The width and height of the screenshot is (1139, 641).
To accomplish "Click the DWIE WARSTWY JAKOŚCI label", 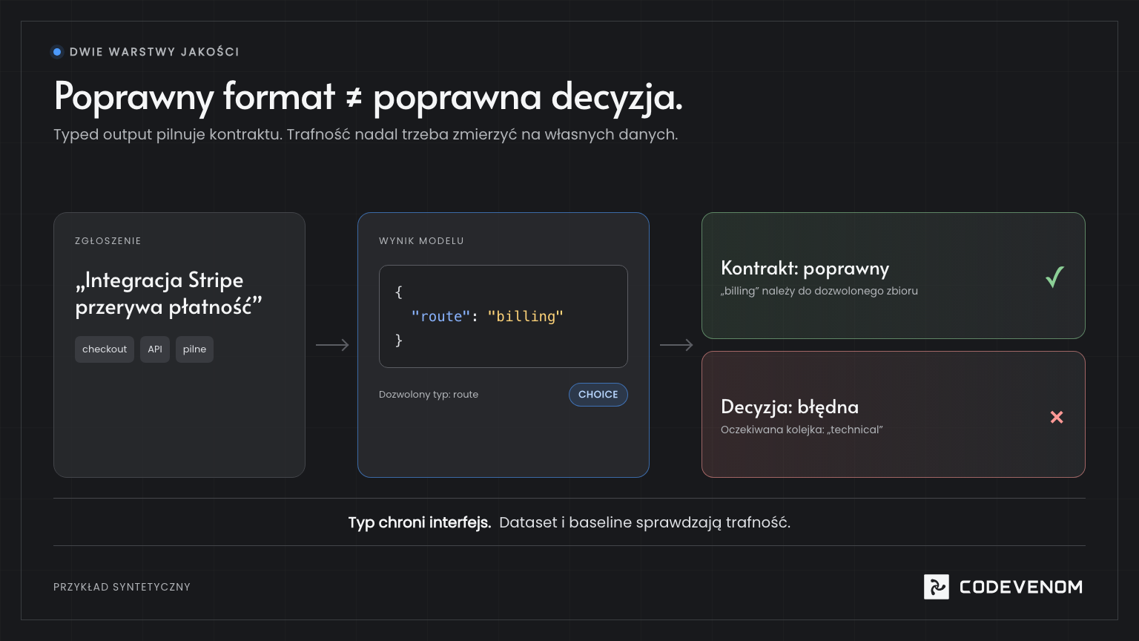I will pyautogui.click(x=154, y=52).
